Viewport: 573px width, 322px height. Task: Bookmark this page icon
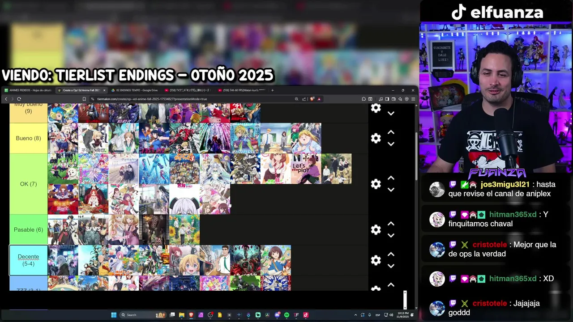click(84, 99)
